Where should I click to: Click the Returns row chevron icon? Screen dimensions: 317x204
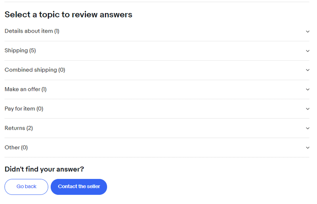tap(307, 128)
